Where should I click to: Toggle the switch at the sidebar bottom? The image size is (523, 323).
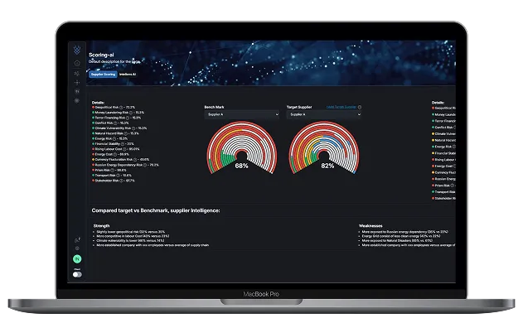pos(77,274)
